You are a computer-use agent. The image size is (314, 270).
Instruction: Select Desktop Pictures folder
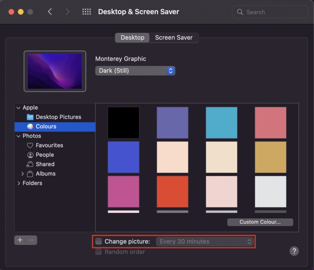55,117
